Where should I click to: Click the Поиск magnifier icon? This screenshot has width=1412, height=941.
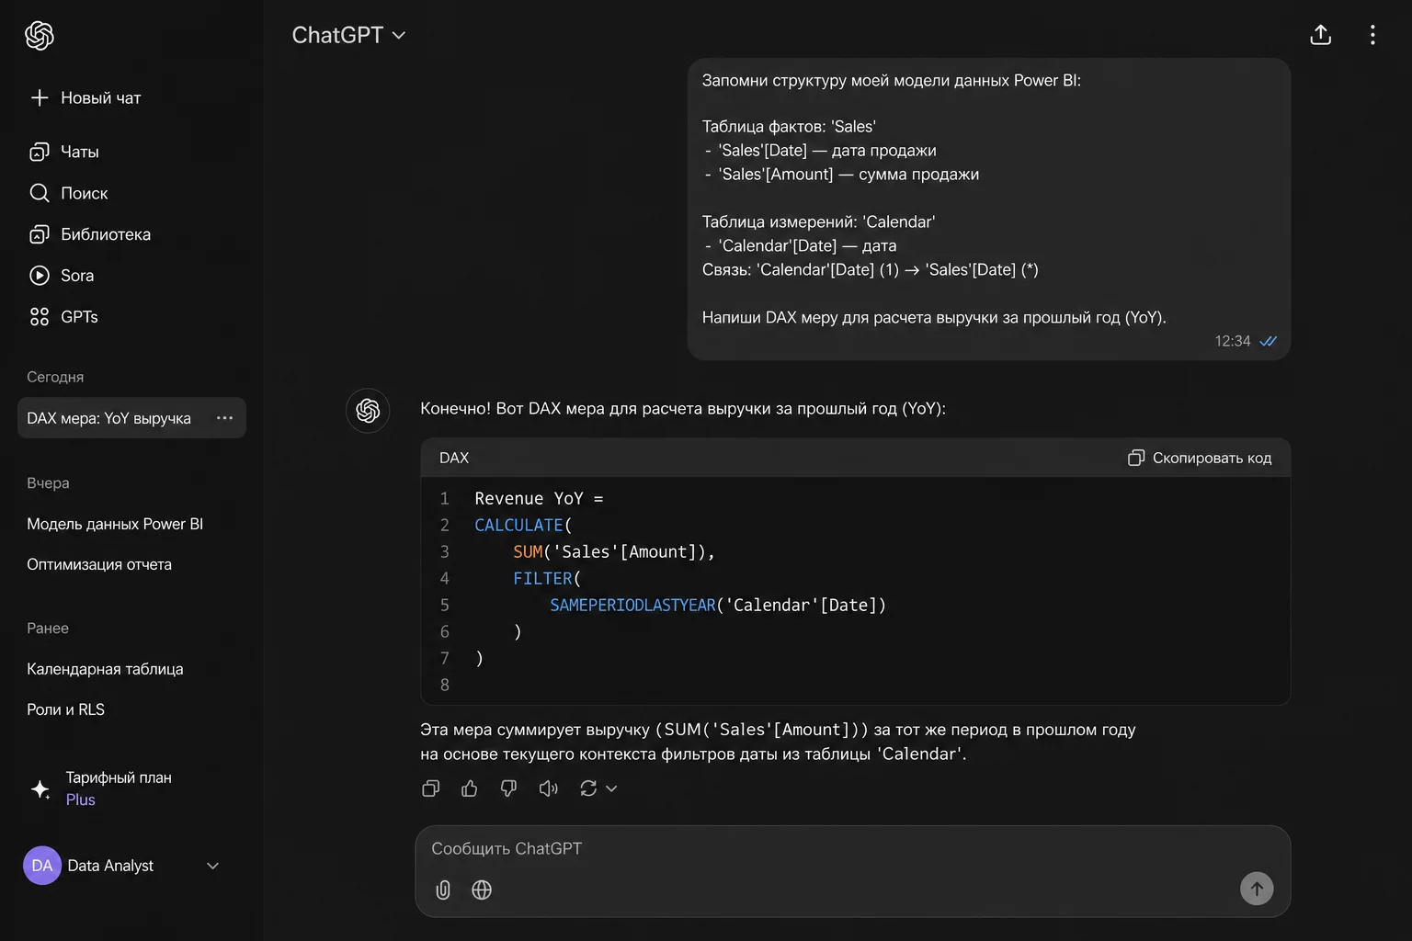(x=40, y=193)
